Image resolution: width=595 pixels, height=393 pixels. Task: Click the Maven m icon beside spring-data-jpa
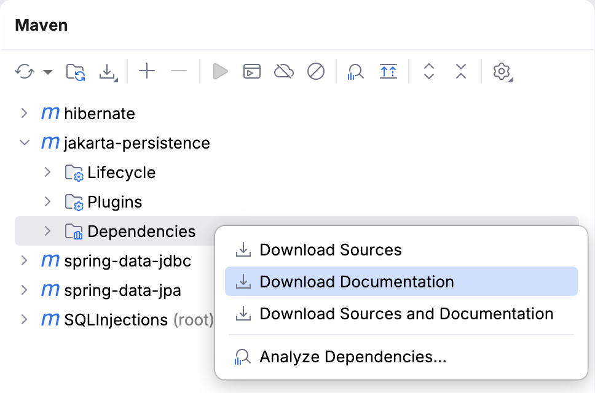coord(50,290)
